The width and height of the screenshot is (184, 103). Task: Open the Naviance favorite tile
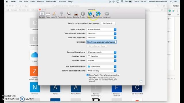pos(35,88)
